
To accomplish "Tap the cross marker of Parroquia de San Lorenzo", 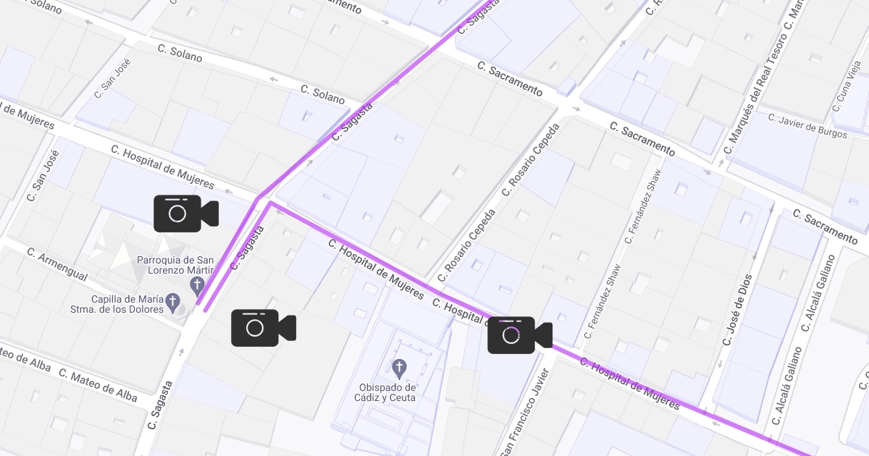I will click(x=197, y=285).
